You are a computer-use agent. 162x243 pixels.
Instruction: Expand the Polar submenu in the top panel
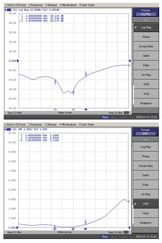pyautogui.click(x=146, y=65)
